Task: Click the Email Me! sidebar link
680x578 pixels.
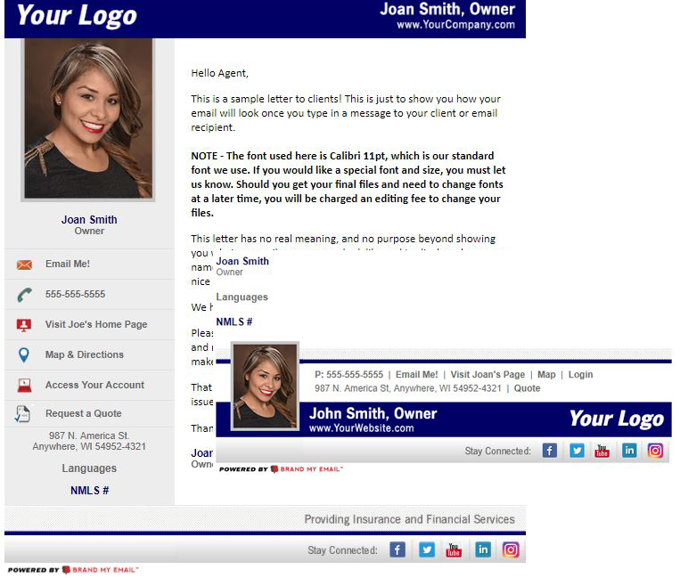Action: 68,265
